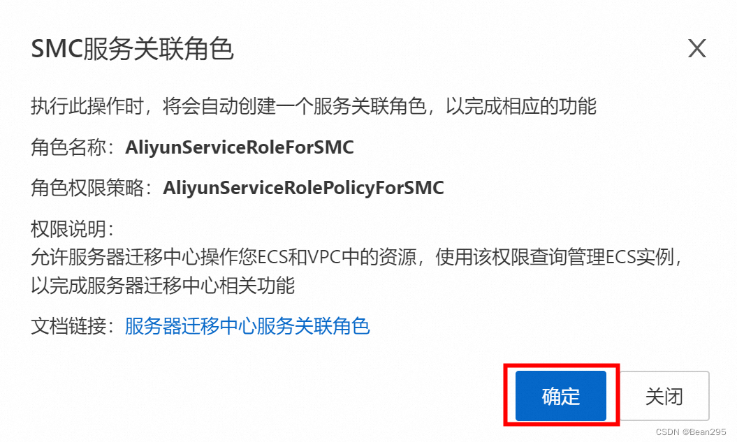Click the 角色名称 label
Viewport: 737px width, 442px height.
point(68,147)
